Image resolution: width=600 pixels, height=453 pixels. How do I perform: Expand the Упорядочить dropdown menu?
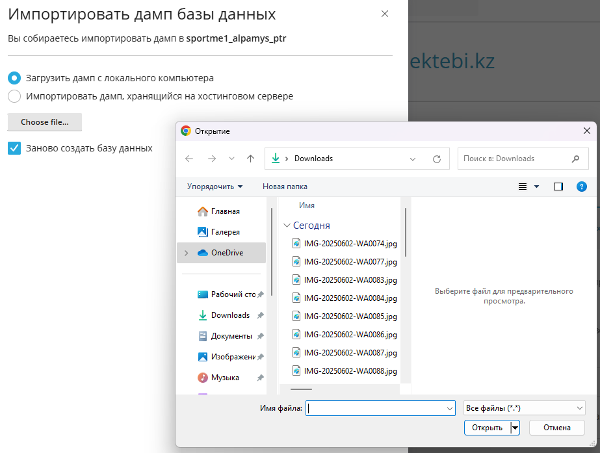click(x=215, y=187)
